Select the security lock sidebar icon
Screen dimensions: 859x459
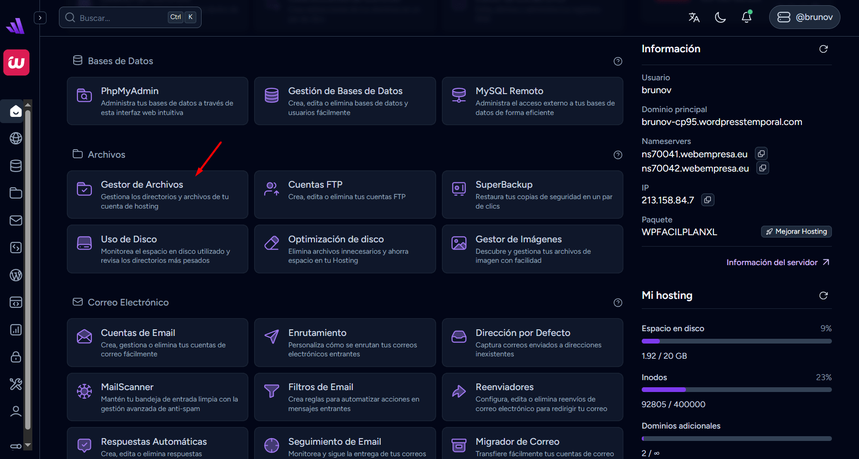[16, 357]
